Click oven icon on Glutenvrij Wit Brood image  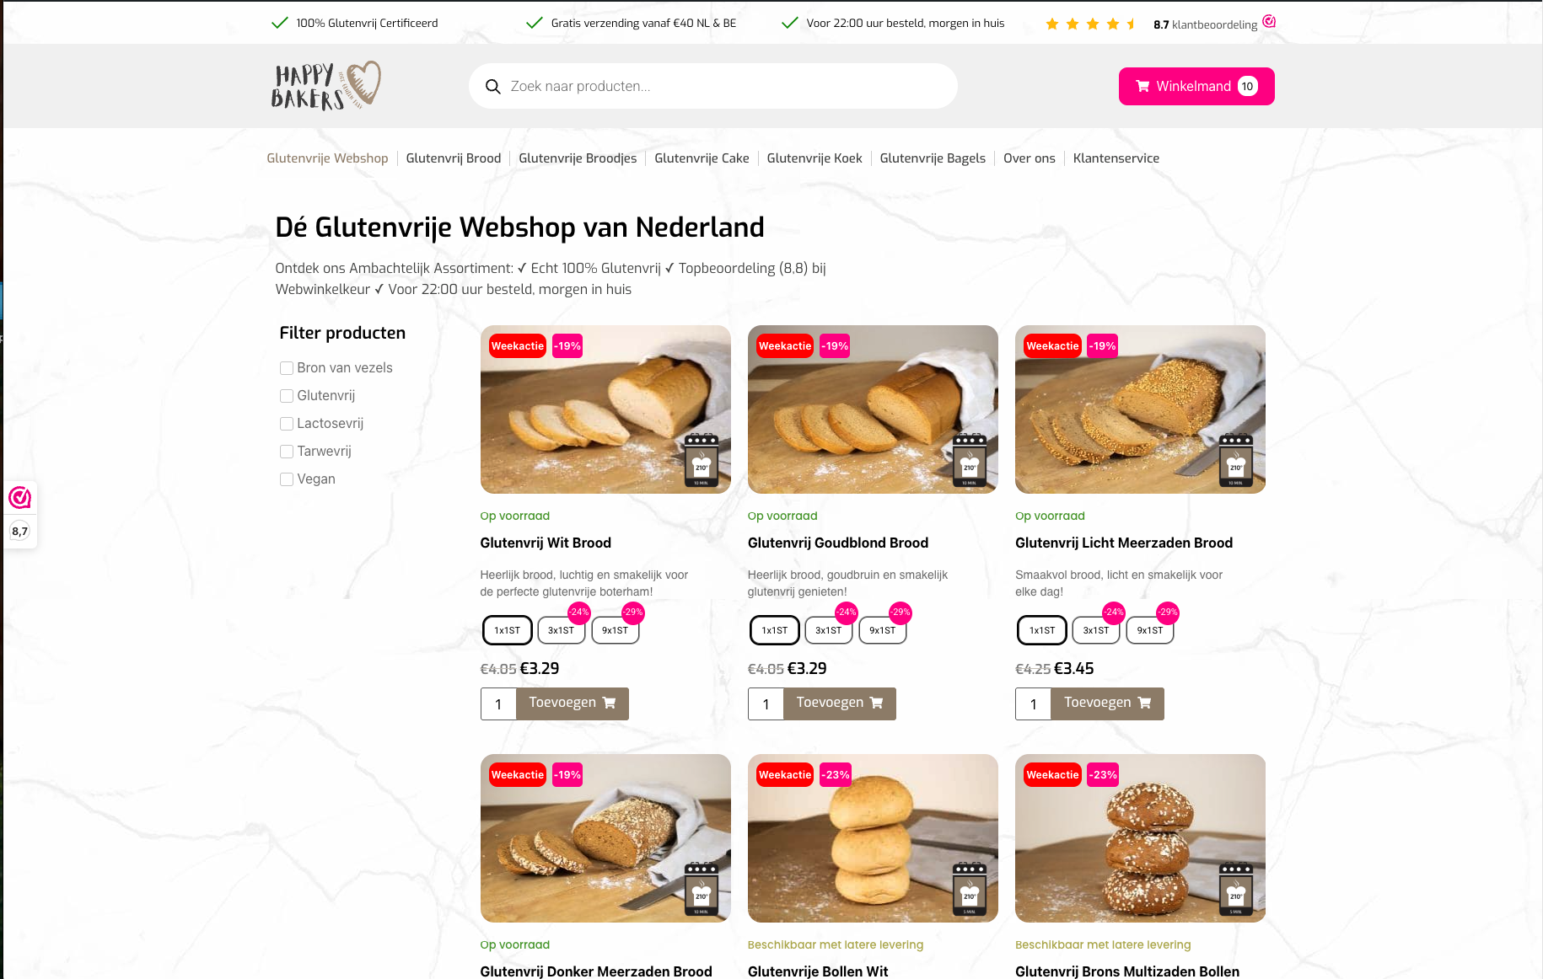(x=702, y=461)
